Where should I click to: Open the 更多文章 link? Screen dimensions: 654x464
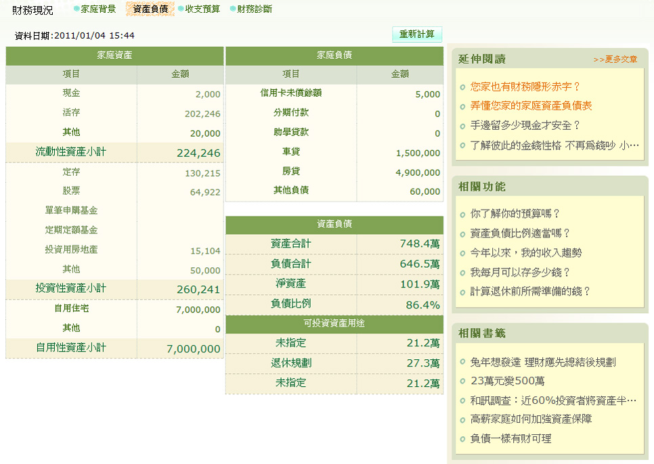pos(615,60)
